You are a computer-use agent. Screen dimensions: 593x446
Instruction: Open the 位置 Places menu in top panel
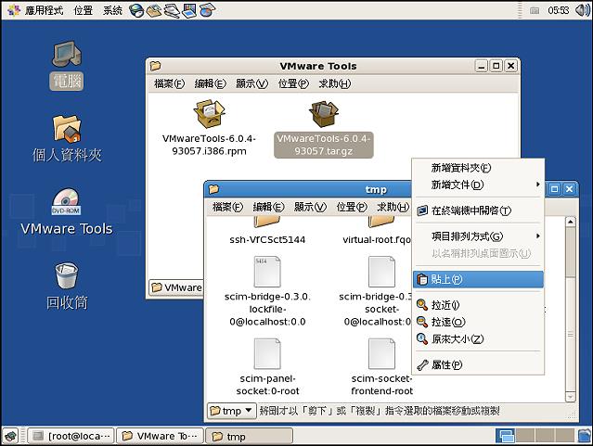coord(84,10)
